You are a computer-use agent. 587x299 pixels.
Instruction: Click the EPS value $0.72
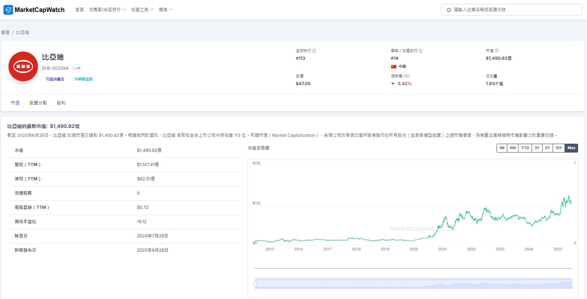[143, 207]
